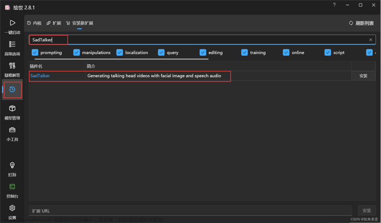Click 安装 button beside 扩展 URL field
This screenshot has height=223, width=381.
[x=367, y=210]
